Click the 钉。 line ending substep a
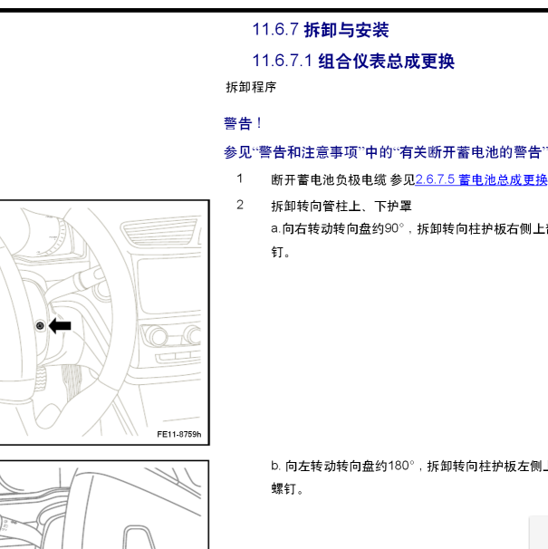This screenshot has width=548, height=549. coord(281,252)
